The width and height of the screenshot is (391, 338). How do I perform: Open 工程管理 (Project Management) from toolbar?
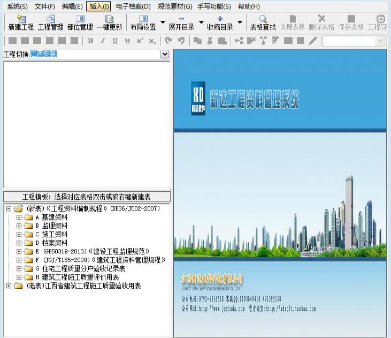pyautogui.click(x=51, y=22)
